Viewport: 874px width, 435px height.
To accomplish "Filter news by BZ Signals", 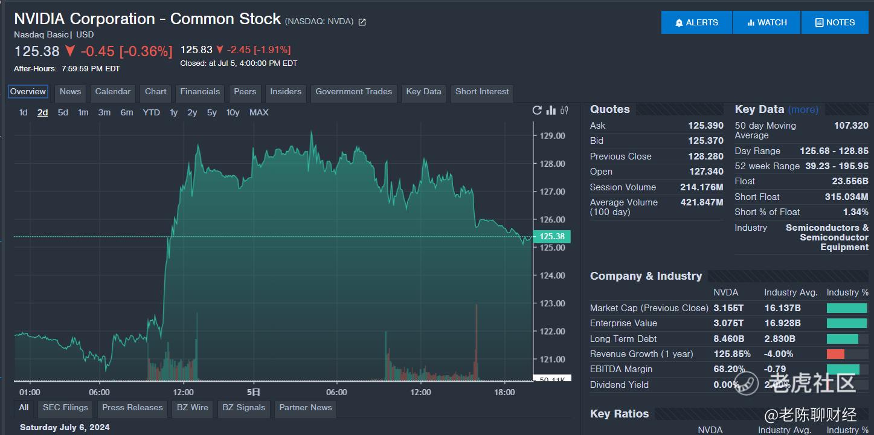I will point(243,408).
